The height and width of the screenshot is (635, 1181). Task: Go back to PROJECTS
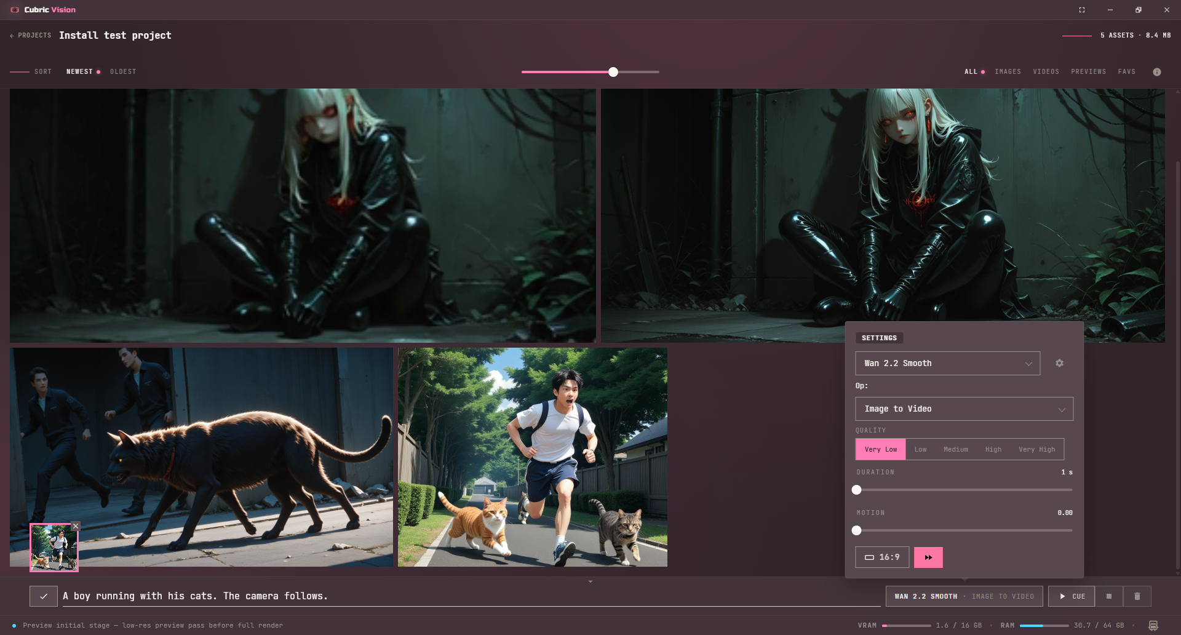pos(31,36)
